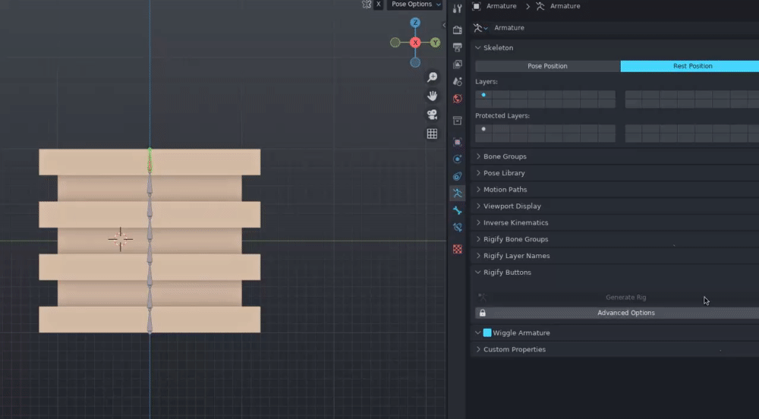Click the negative Z gizmo dot
The image size is (759, 419).
click(x=415, y=62)
